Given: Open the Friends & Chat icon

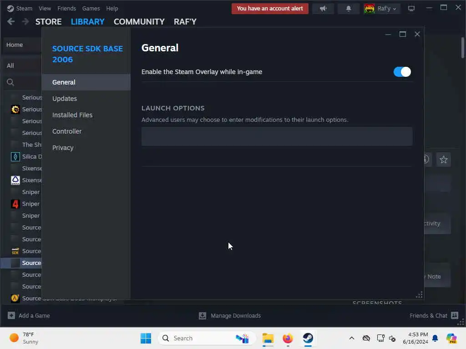Looking at the screenshot, I should pyautogui.click(x=455, y=315).
